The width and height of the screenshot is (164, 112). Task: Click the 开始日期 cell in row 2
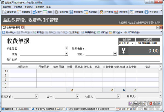tap(44, 75)
